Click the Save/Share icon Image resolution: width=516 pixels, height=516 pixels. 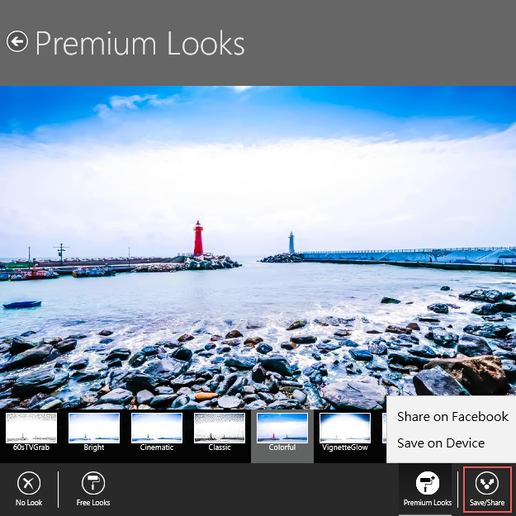(x=487, y=484)
